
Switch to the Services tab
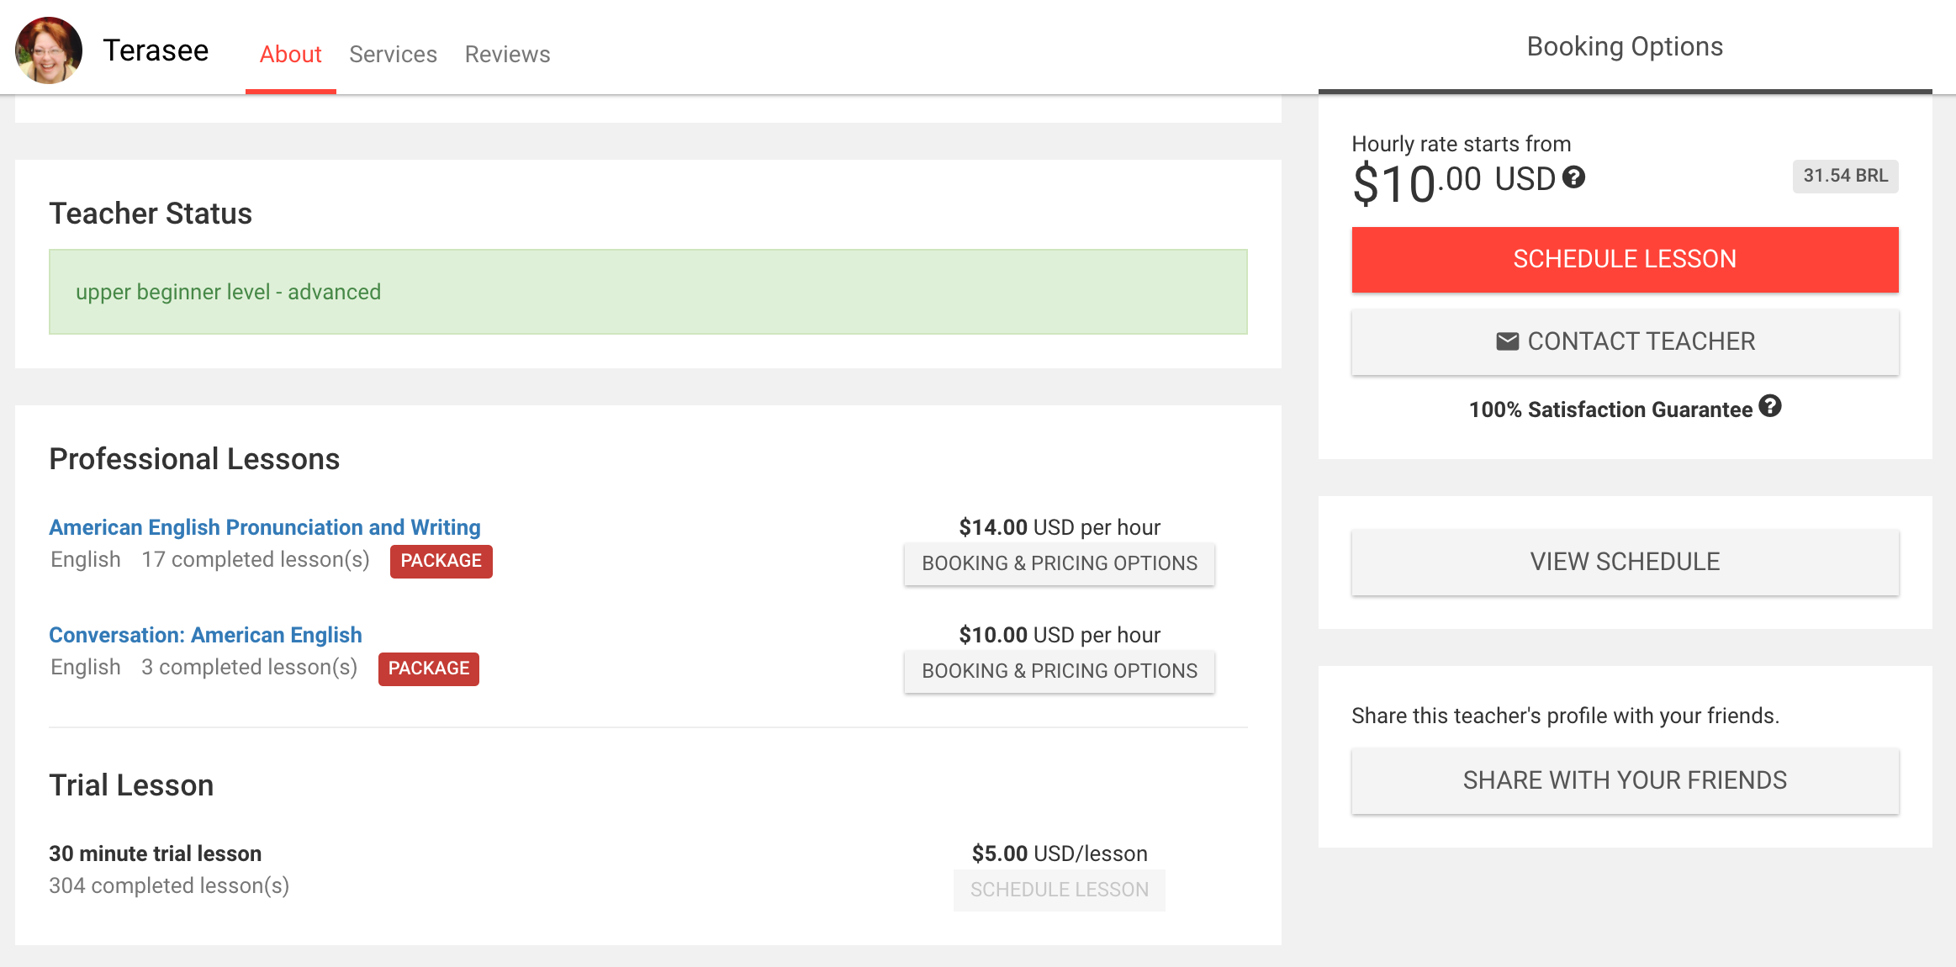point(393,54)
